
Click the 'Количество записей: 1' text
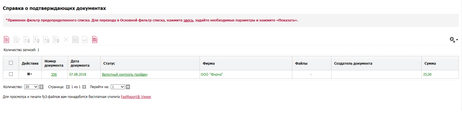[21, 50]
